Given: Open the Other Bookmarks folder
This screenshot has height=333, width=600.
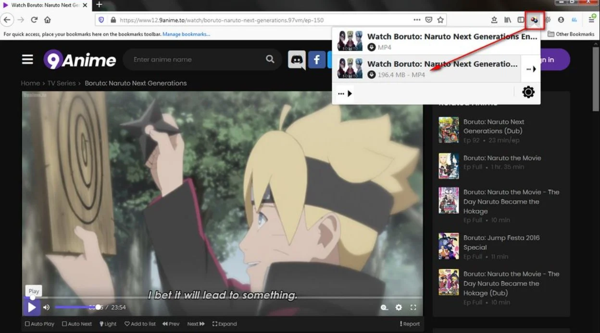Looking at the screenshot, I should point(570,34).
